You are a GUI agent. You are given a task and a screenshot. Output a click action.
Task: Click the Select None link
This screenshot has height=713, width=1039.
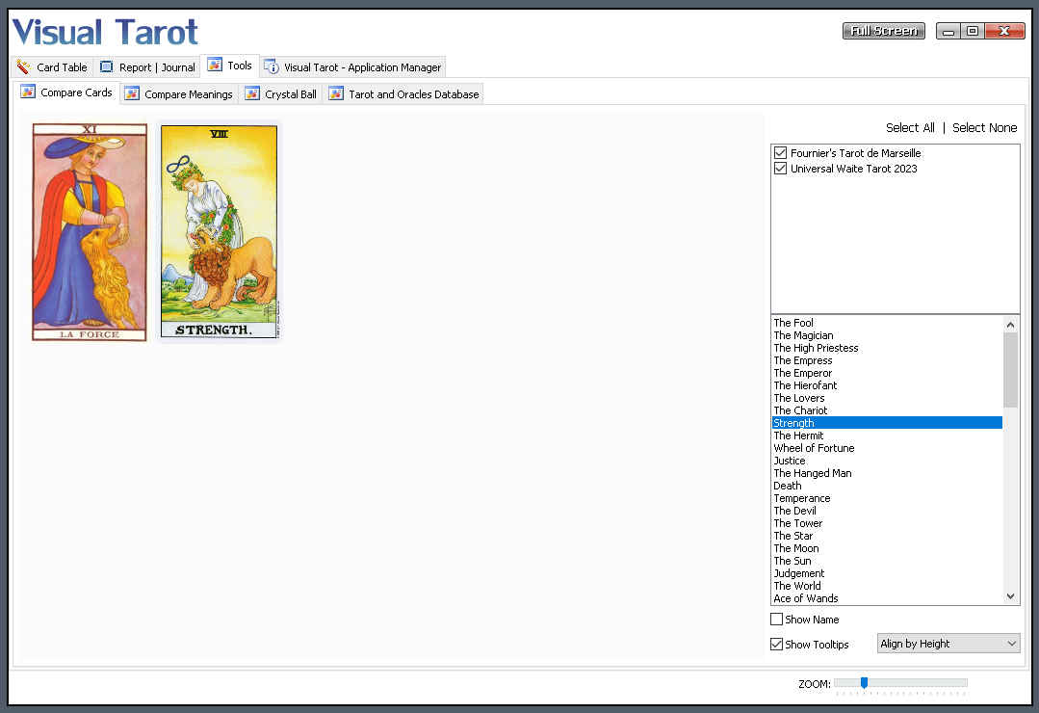[x=984, y=127]
